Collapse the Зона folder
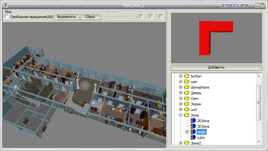 click(181, 115)
